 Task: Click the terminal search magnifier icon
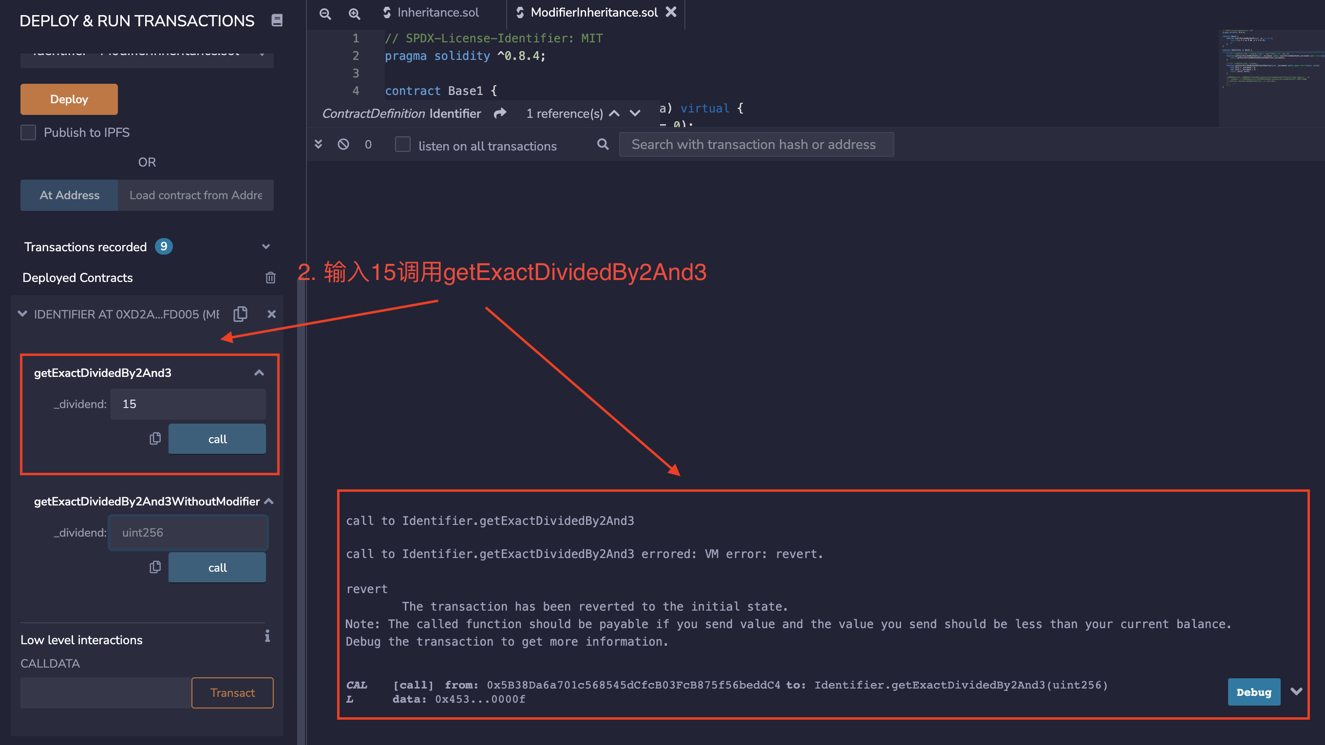click(x=603, y=145)
